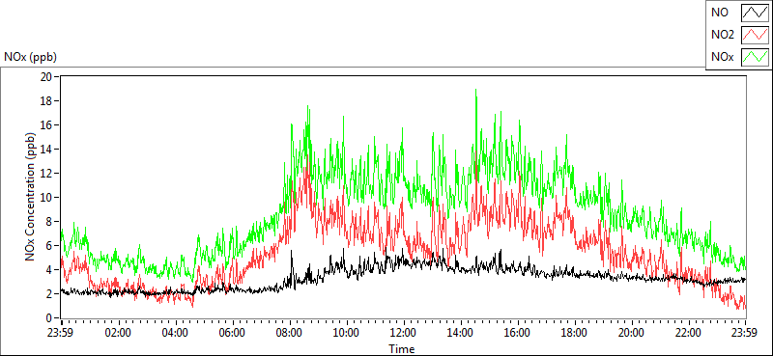Click the NO plot legend line icon

click(x=755, y=13)
